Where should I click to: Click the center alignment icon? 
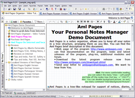(x=81, y=22)
